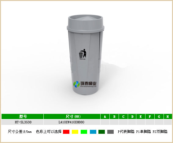This screenshot has height=143, width=173.
Task: Click the yellow color swatch
Action: click(75, 132)
